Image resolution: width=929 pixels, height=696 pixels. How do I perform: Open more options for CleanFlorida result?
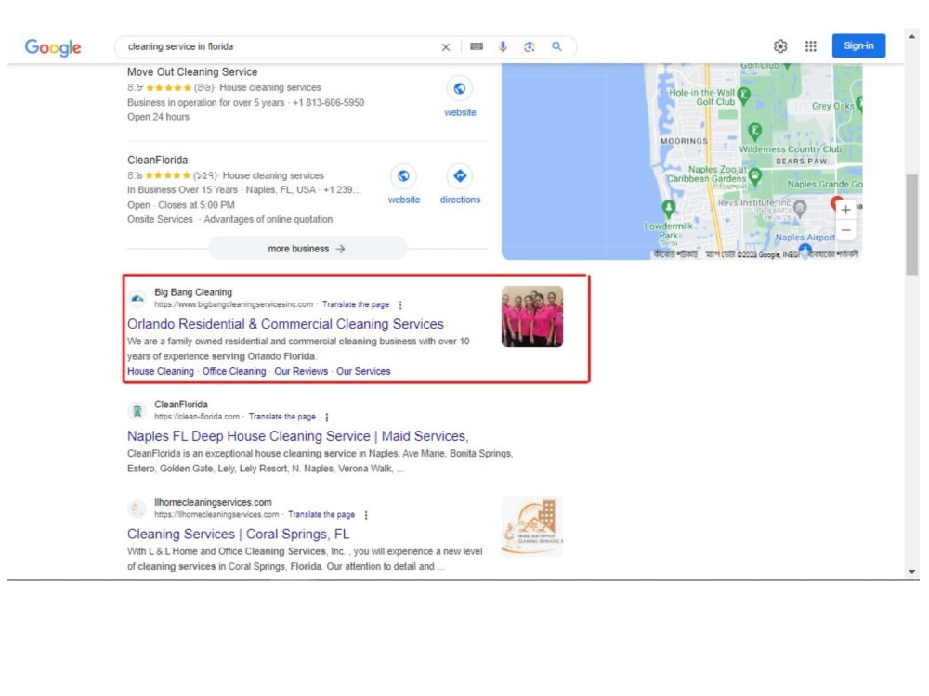pos(327,418)
